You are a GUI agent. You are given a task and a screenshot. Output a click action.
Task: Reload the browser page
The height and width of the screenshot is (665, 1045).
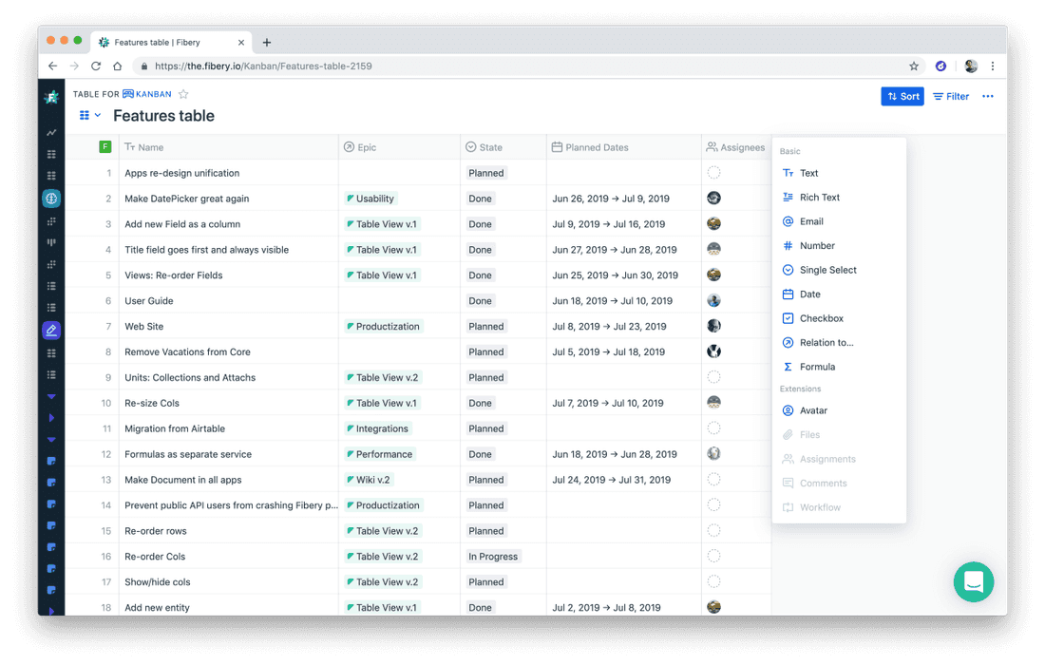point(96,66)
